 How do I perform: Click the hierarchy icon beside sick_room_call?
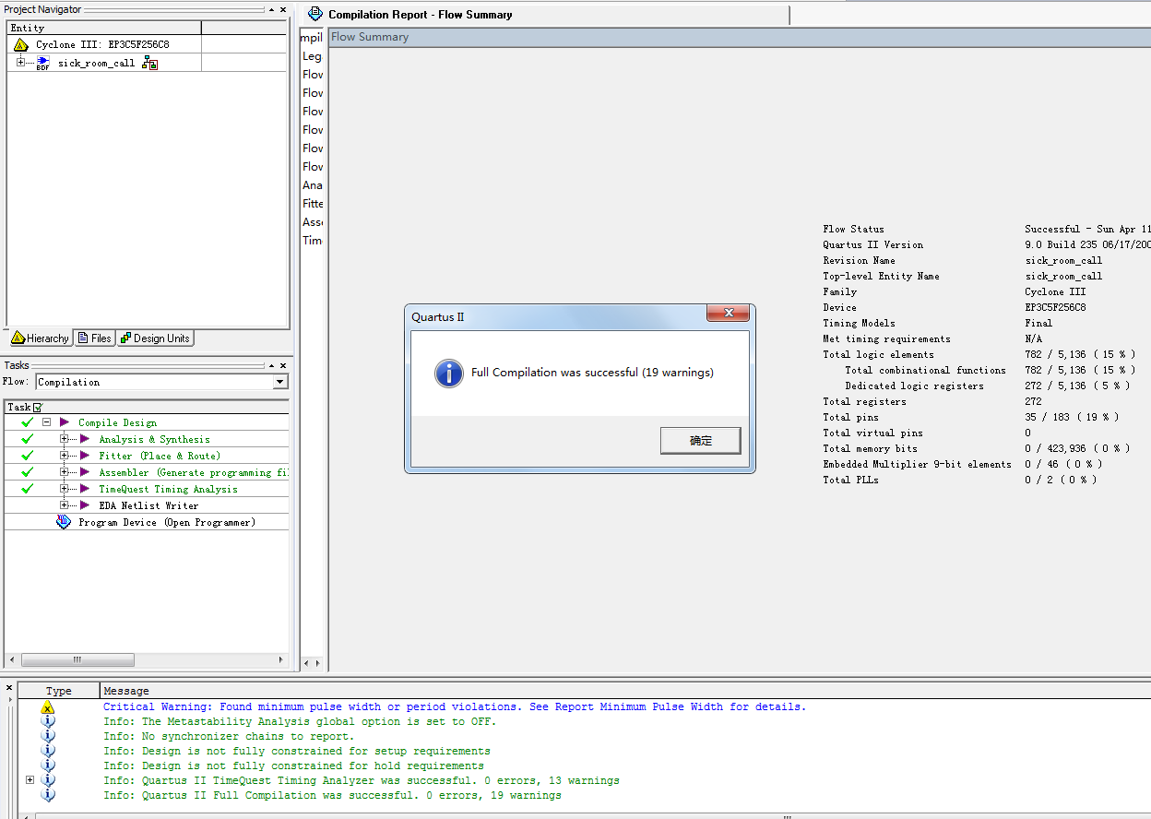pyautogui.click(x=149, y=63)
